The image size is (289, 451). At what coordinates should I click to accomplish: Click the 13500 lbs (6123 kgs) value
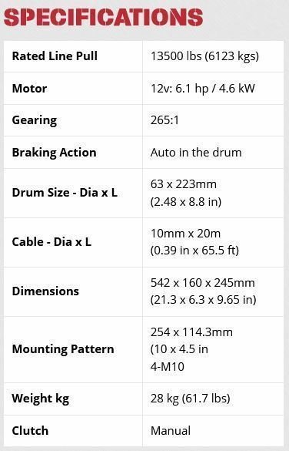click(x=204, y=56)
